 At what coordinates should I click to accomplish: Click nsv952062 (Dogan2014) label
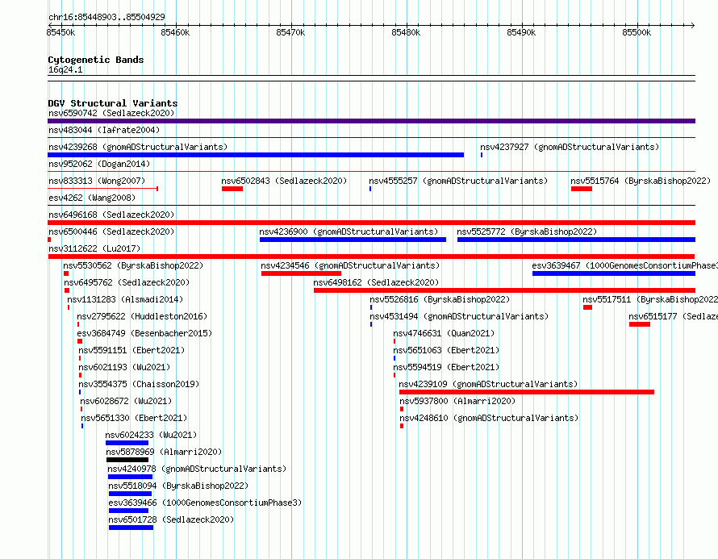point(99,164)
